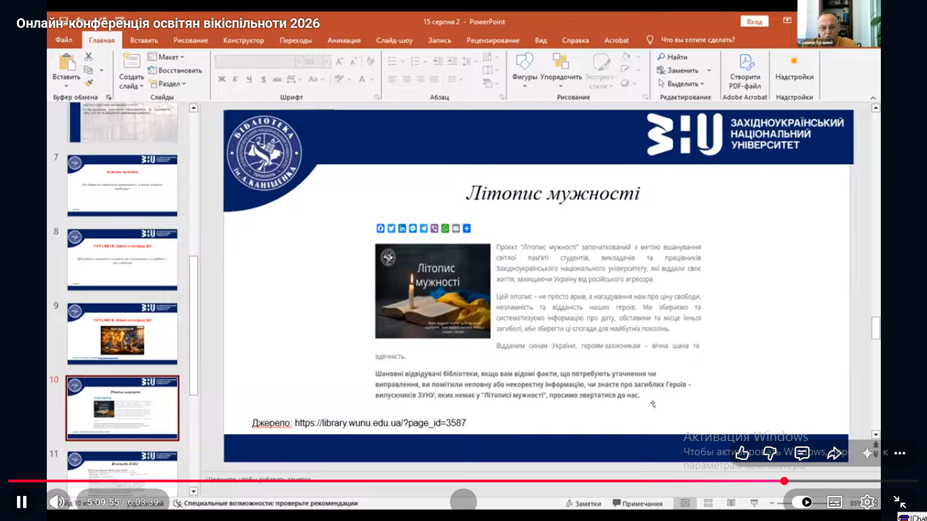Click Найти to search the presentation
Screen dimensions: 927x521
(x=672, y=57)
